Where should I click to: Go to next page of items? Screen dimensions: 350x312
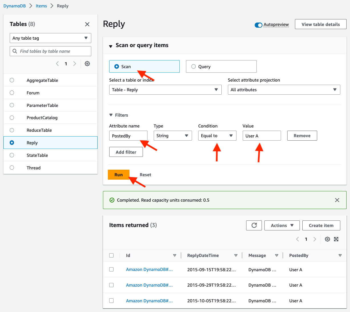(x=315, y=239)
